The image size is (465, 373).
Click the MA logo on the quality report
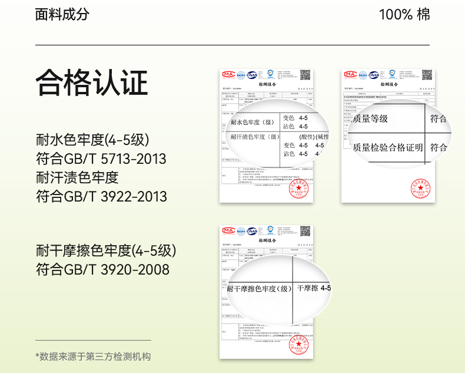pyautogui.click(x=351, y=74)
